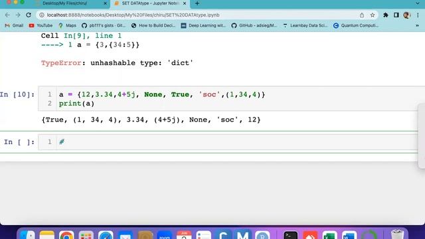This screenshot has width=425, height=239.
Task: Go back using the browser back arrow
Action: 7,15
